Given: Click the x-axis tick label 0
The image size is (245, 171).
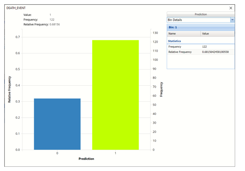Looking at the screenshot, I should tap(57, 153).
